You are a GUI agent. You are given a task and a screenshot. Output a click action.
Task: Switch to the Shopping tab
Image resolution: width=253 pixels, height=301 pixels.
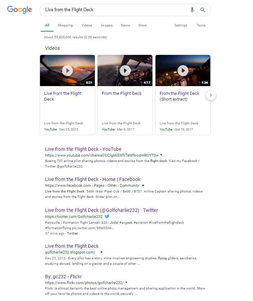[x=65, y=25]
